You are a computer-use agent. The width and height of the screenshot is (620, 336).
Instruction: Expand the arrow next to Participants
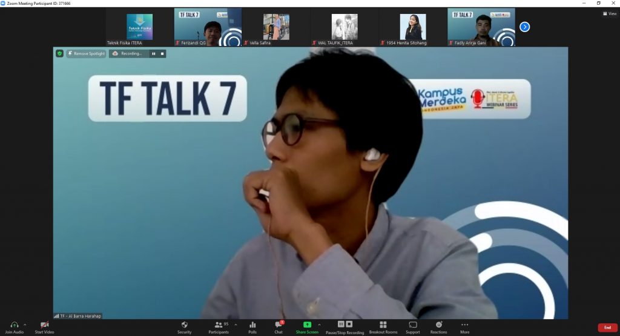click(x=236, y=325)
